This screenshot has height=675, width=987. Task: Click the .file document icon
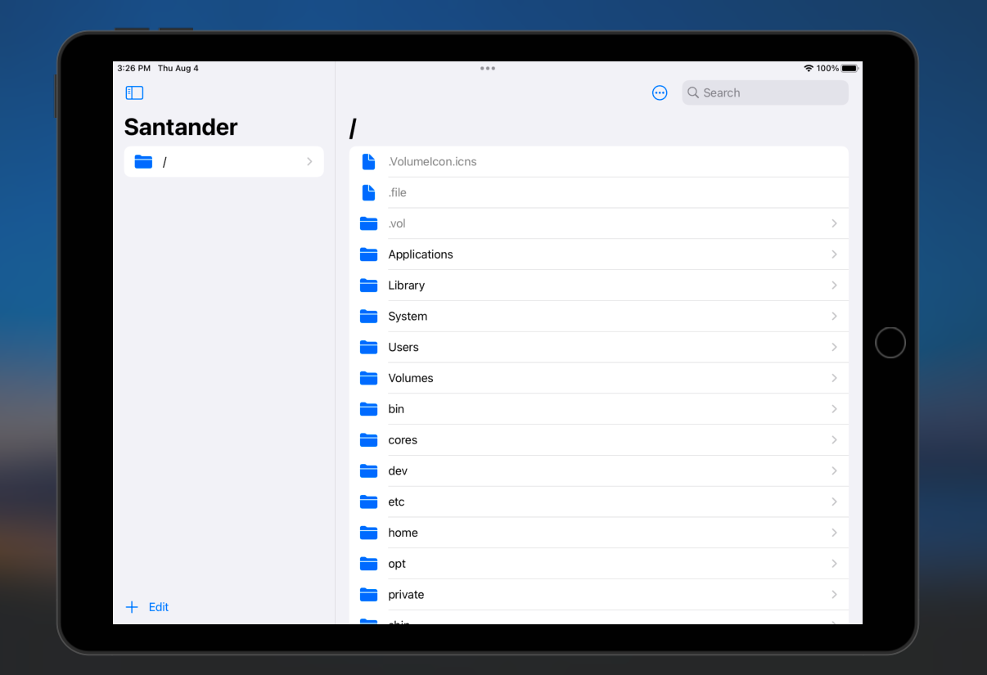point(369,193)
